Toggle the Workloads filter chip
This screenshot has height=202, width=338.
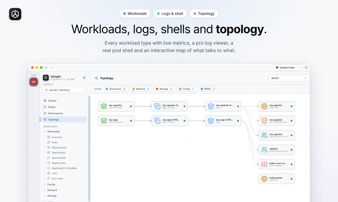(116, 89)
